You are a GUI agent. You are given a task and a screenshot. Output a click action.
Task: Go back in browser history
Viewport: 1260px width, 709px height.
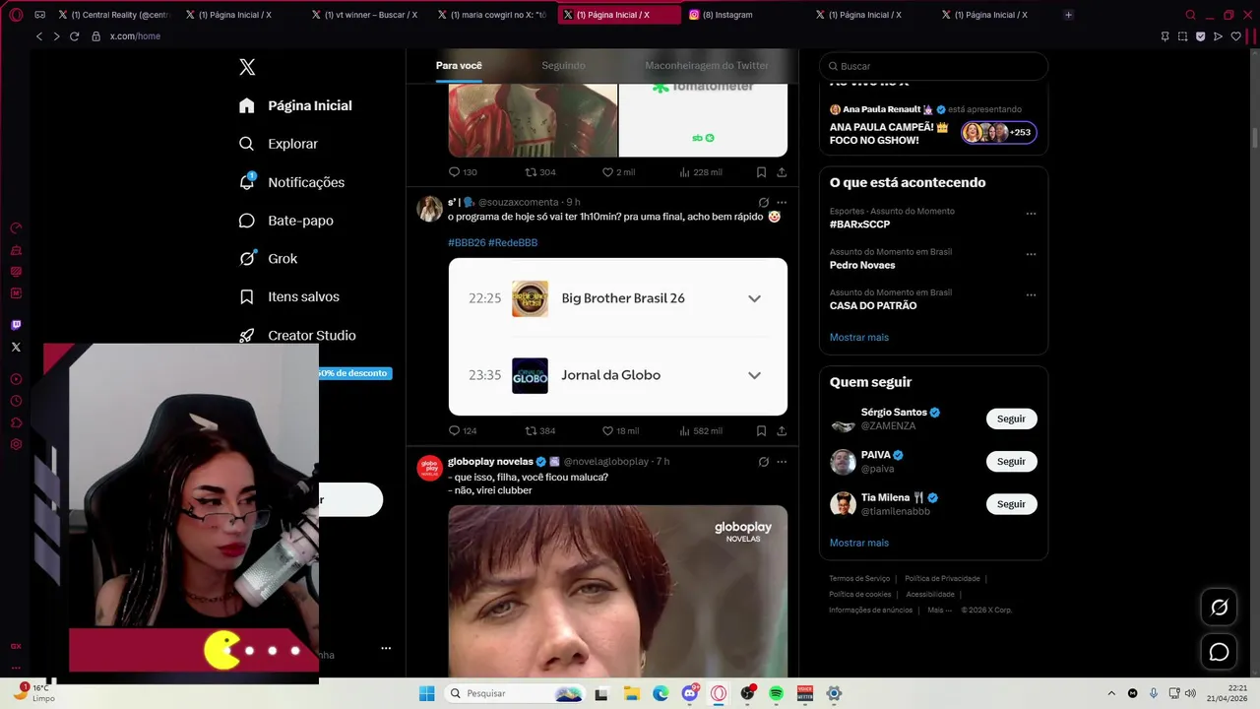(x=39, y=36)
